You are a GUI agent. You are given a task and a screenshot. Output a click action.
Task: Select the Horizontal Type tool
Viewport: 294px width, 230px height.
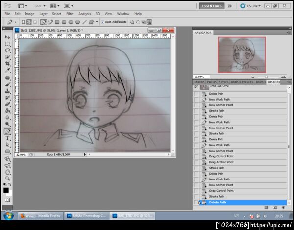pyautogui.click(x=7, y=138)
